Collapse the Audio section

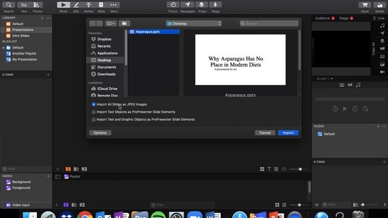[x=384, y=127]
